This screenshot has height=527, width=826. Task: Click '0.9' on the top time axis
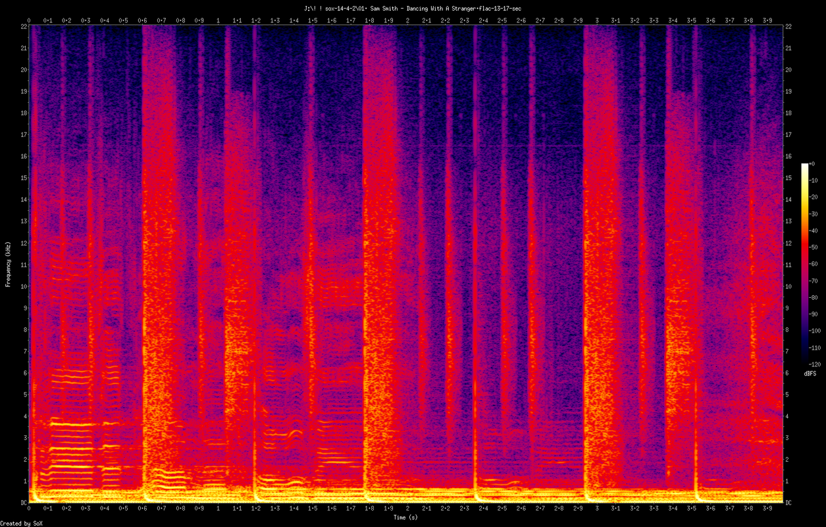tap(199, 20)
